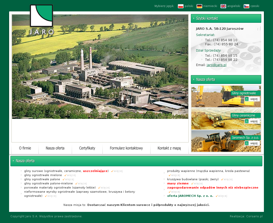273x223 pixels.
Task: Go to Formularz kontaktowy page
Action: click(x=126, y=148)
